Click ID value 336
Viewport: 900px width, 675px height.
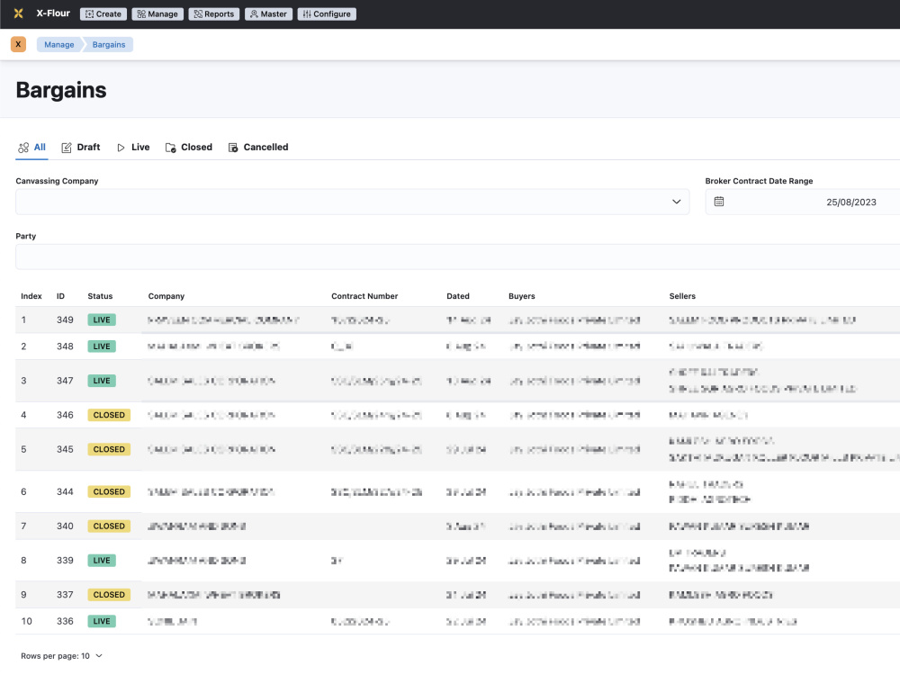click(x=65, y=621)
